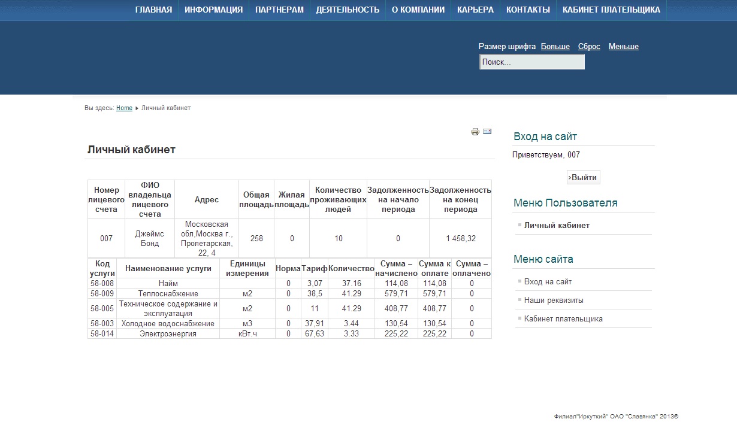The height and width of the screenshot is (422, 737).
Task: Select ПАРТНЕРАМ in the top navigation
Action: coord(279,10)
